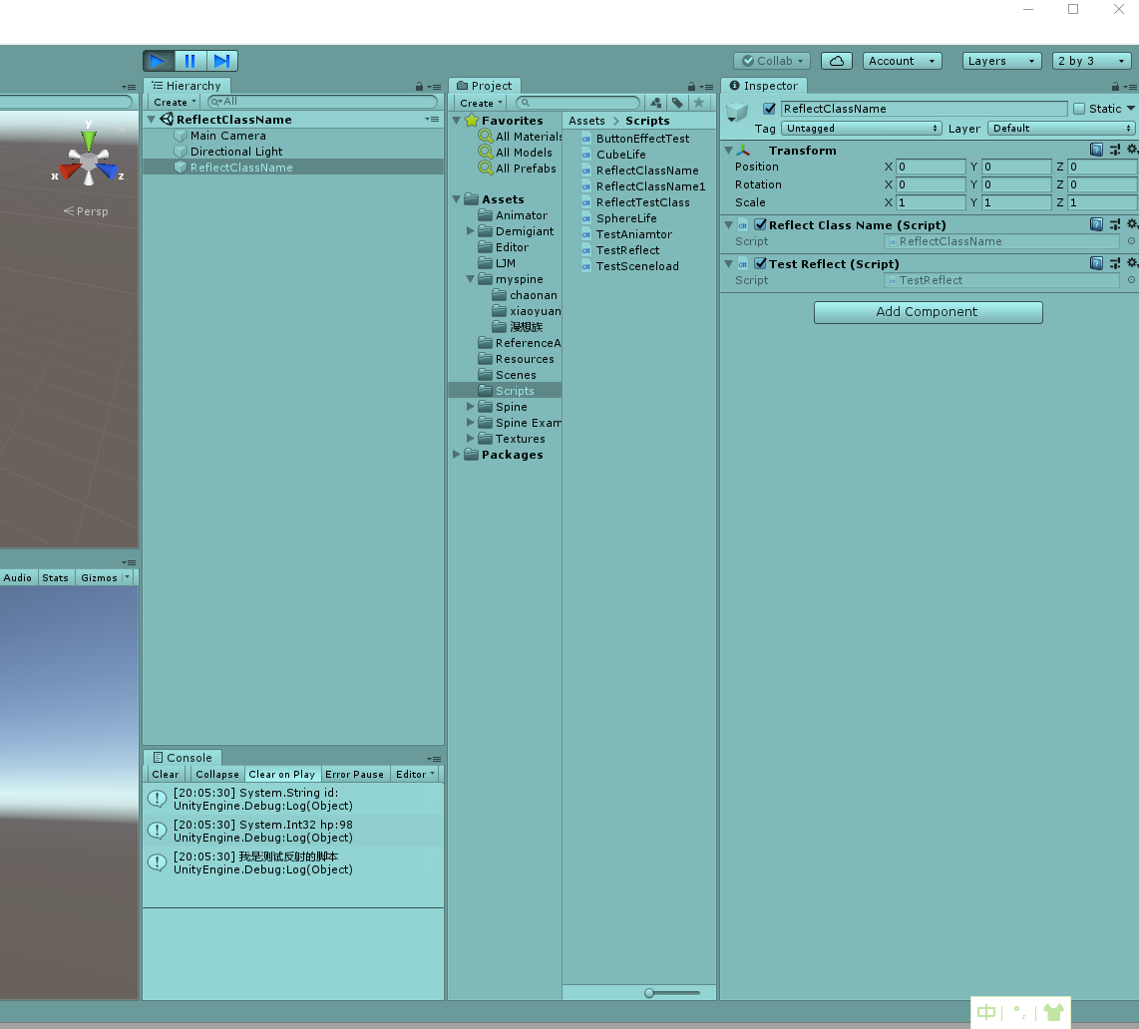Open the Layer Default dropdown
Screen dimensions: 1139x1029
(1062, 129)
